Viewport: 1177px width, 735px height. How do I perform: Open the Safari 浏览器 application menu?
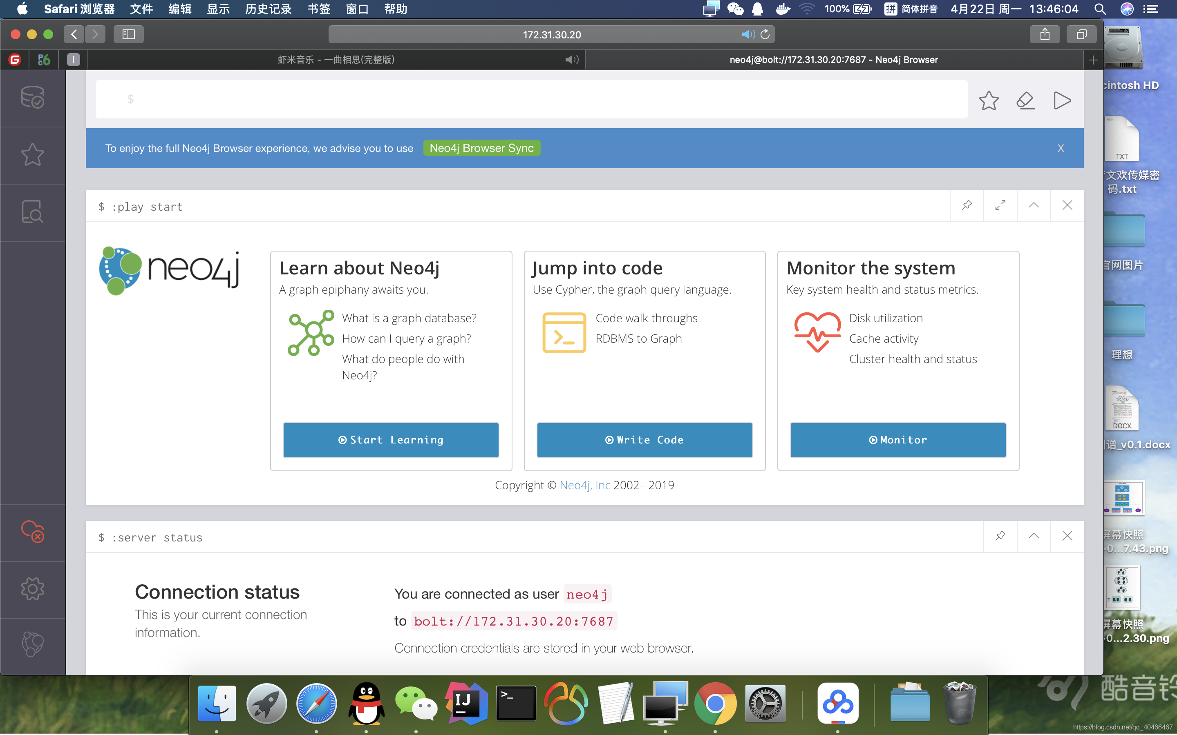79,9
